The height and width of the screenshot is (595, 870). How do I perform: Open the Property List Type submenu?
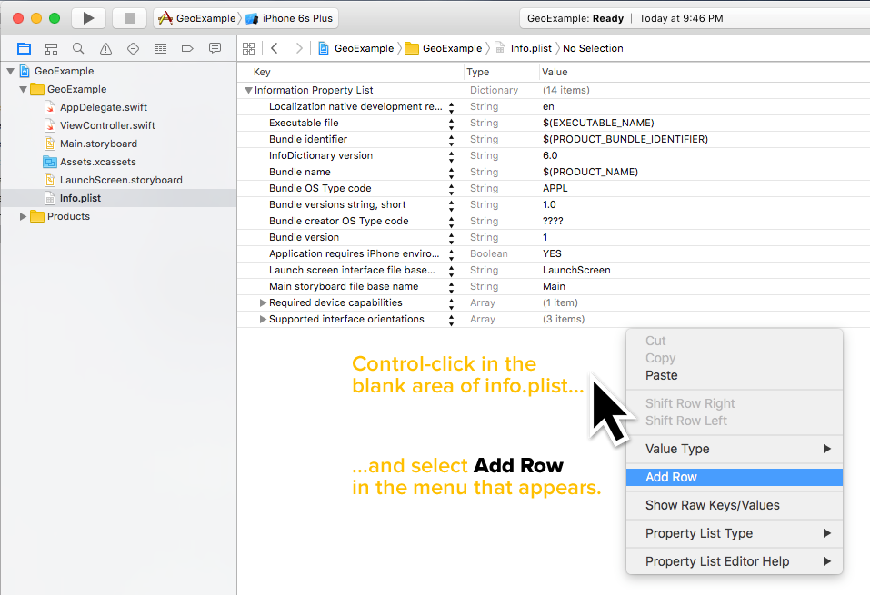[734, 533]
